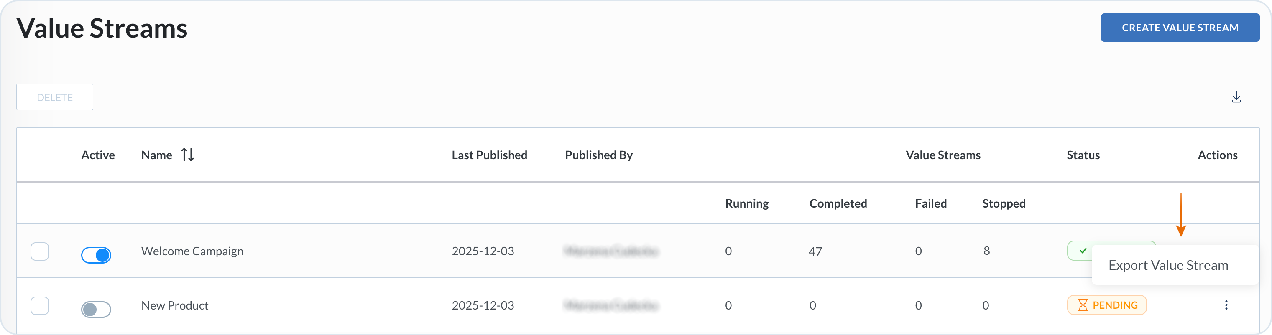Click the download icon above the table

(1236, 97)
